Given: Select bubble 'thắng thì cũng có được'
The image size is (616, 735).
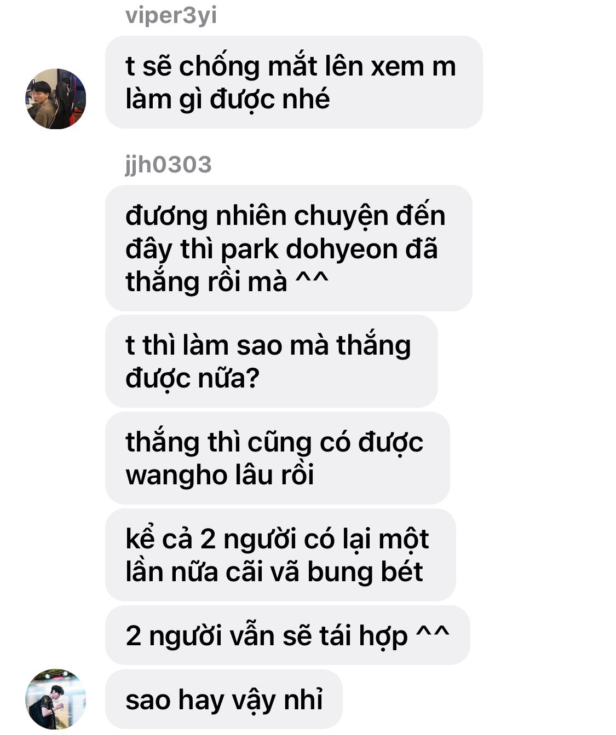Looking at the screenshot, I should [x=277, y=458].
